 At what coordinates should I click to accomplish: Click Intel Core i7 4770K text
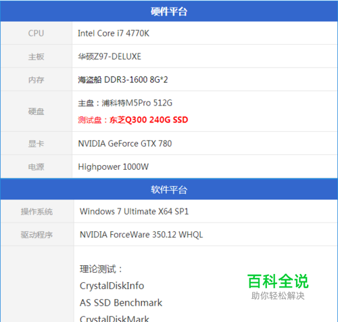(114, 33)
